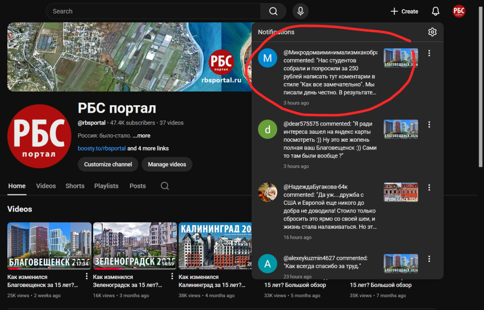Open thumbnail in dear575575 comment notification
Image resolution: width=484 pixels, height=310 pixels.
click(x=401, y=129)
